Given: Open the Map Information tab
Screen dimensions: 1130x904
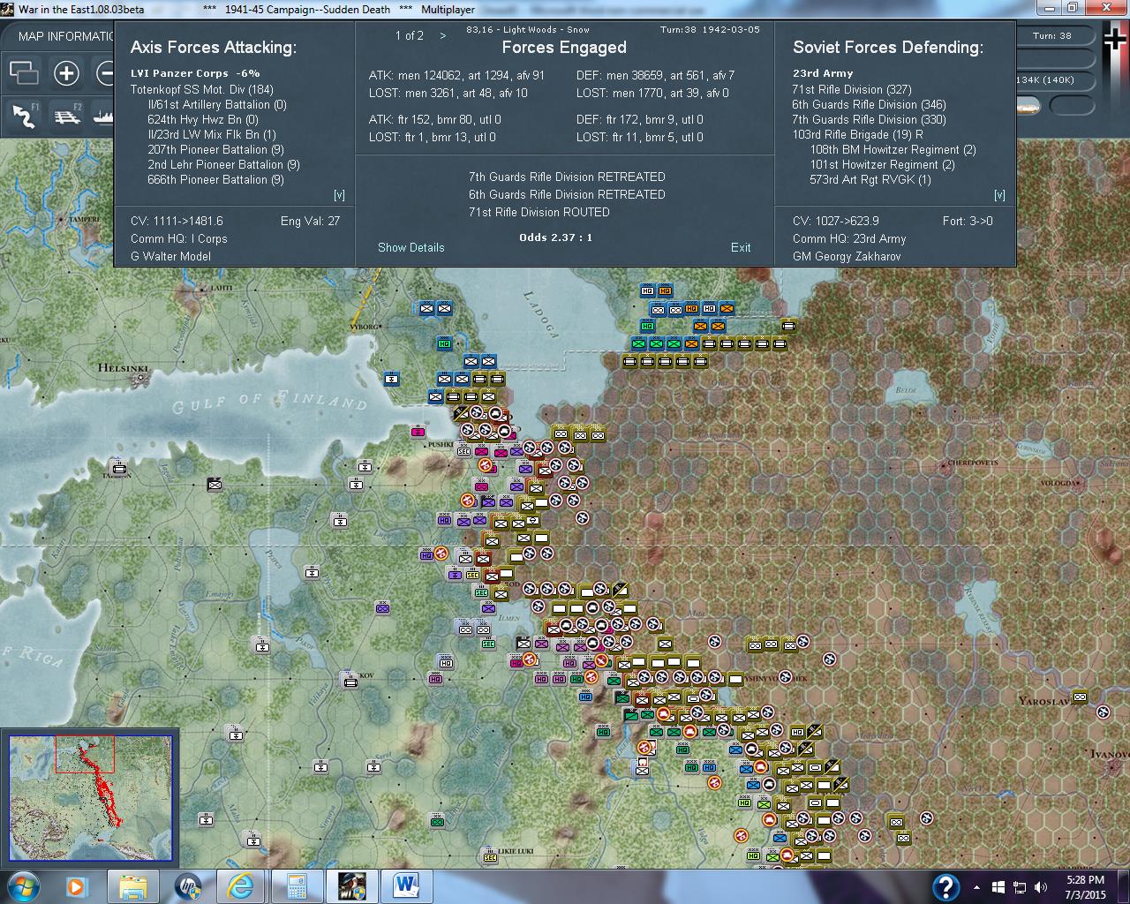Looking at the screenshot, I should [66, 36].
